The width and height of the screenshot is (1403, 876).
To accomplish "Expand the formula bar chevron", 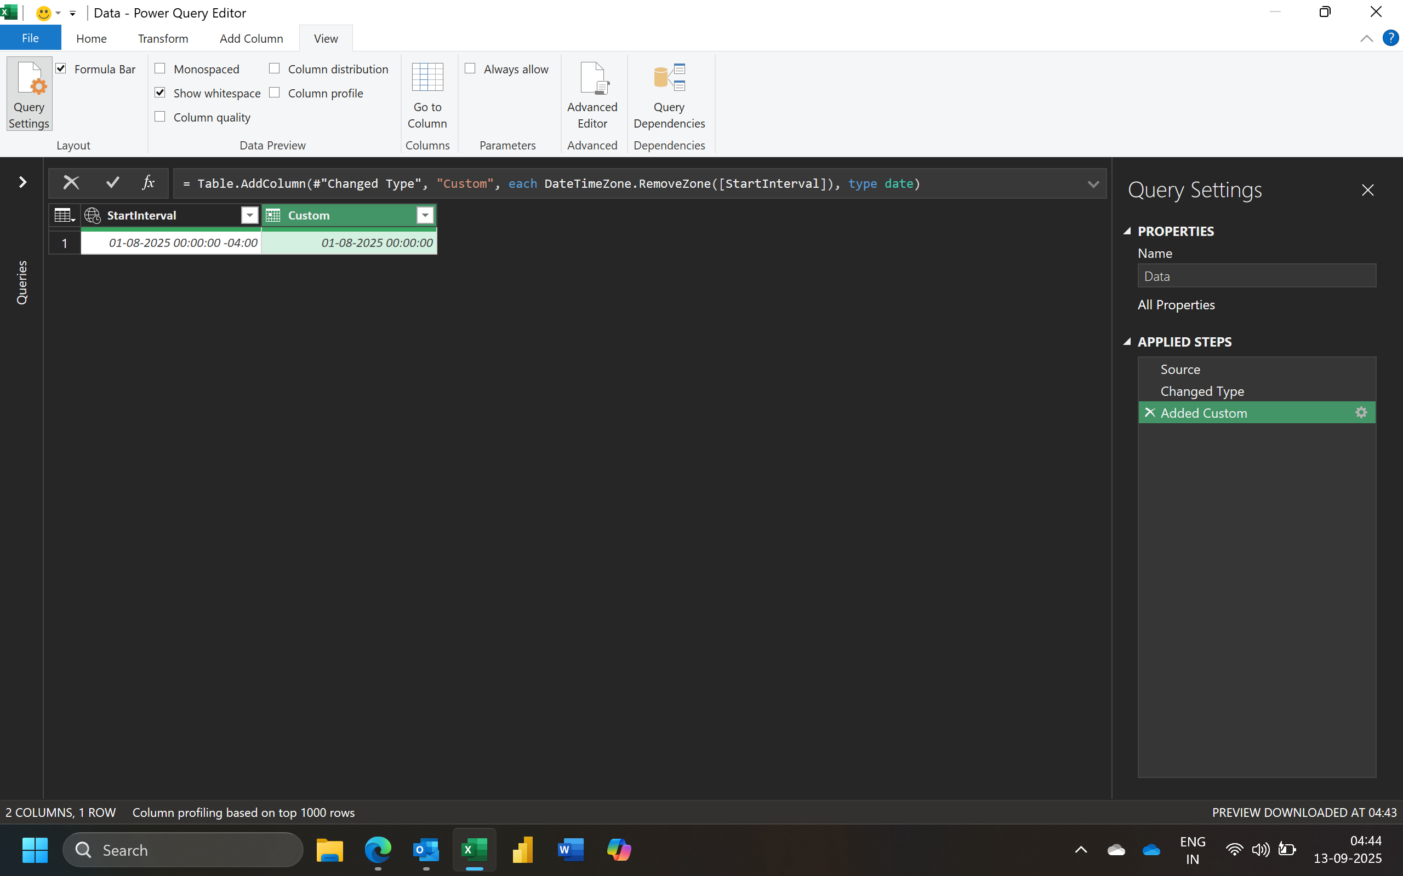I will click(1093, 185).
